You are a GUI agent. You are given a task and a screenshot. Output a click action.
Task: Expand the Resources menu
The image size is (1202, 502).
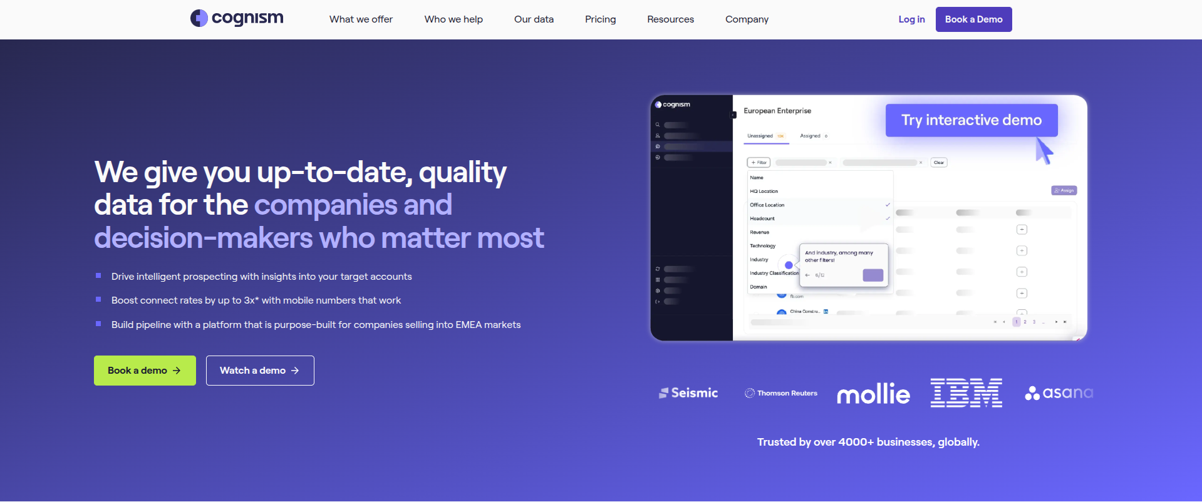(x=670, y=19)
